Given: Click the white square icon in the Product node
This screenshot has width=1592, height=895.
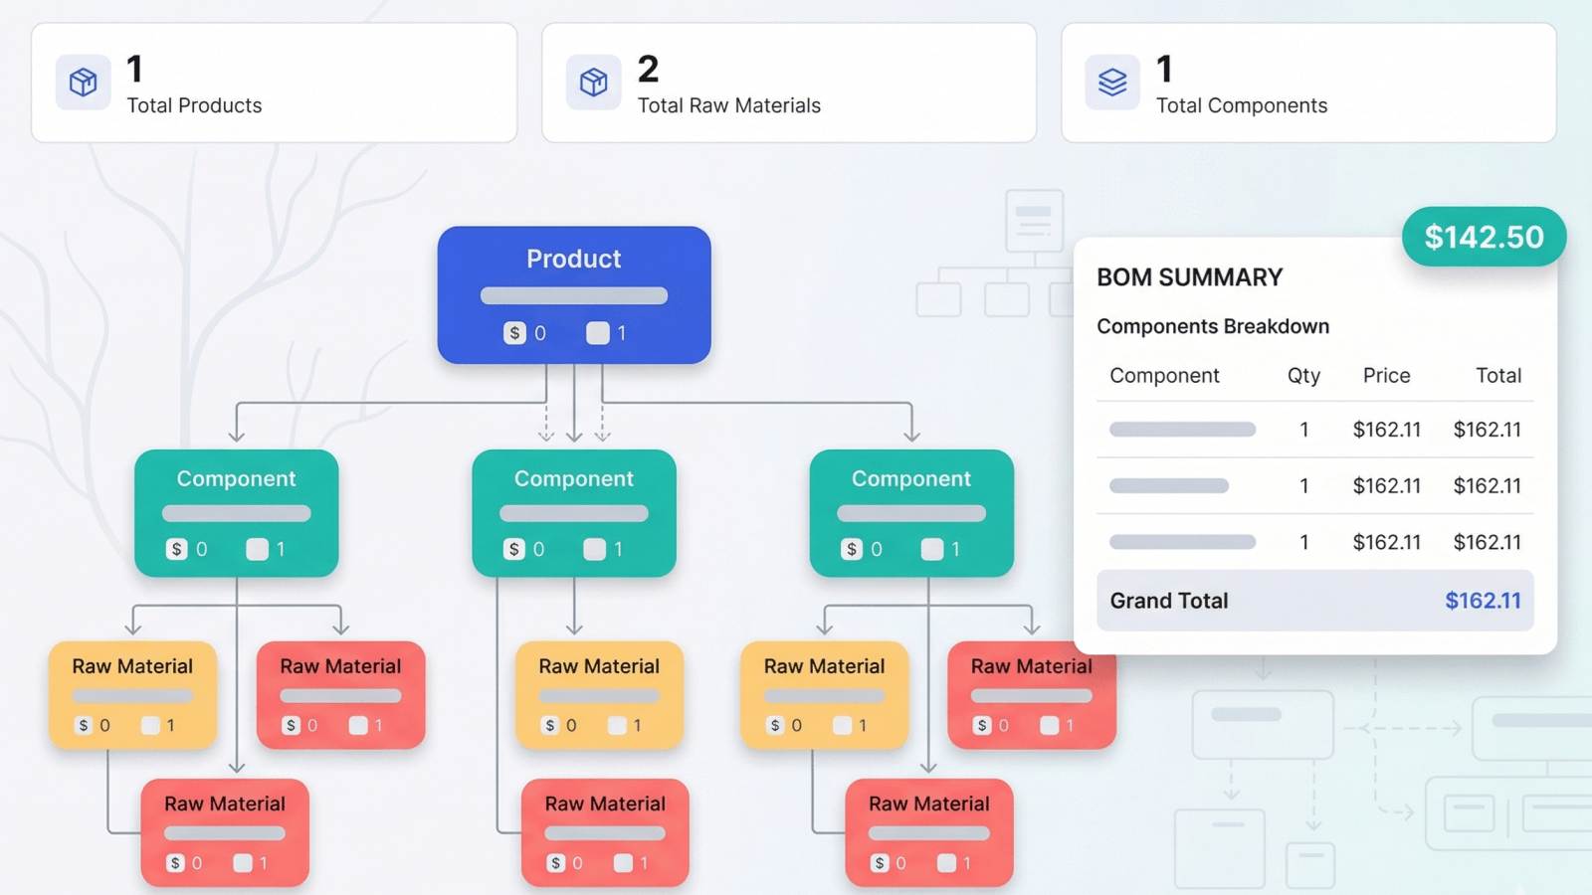Looking at the screenshot, I should [x=598, y=333].
